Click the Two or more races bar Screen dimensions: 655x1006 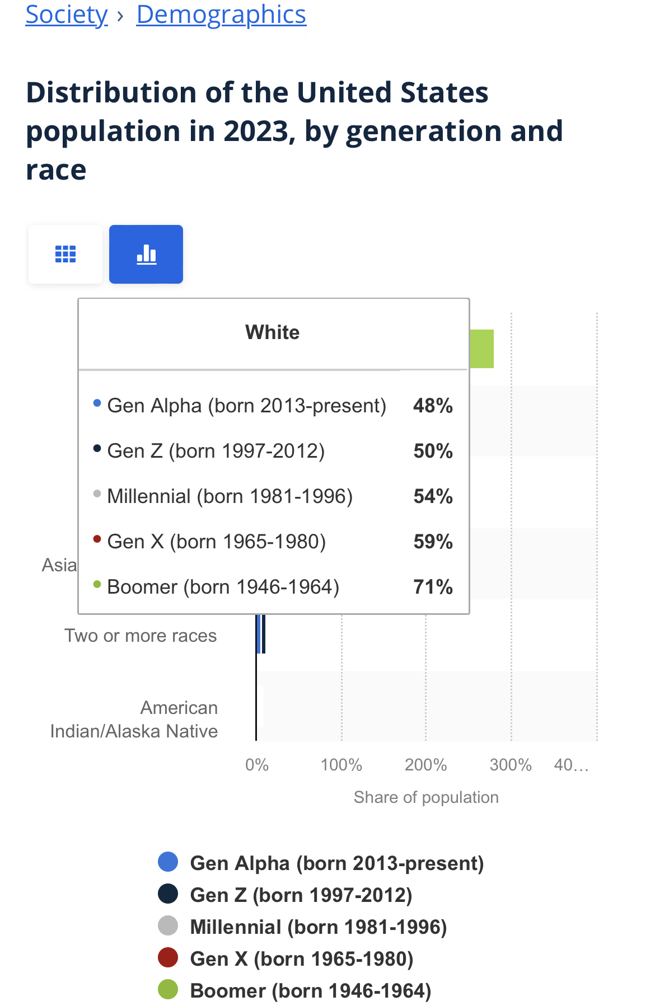pos(261,634)
